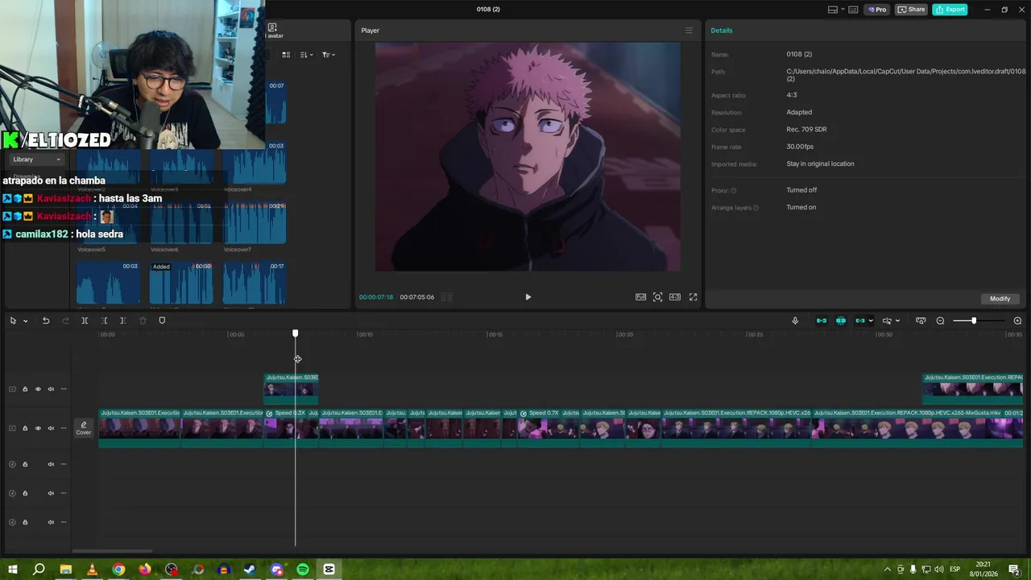Click the timeline horizontal scrollbar
The height and width of the screenshot is (580, 1031).
[113, 551]
